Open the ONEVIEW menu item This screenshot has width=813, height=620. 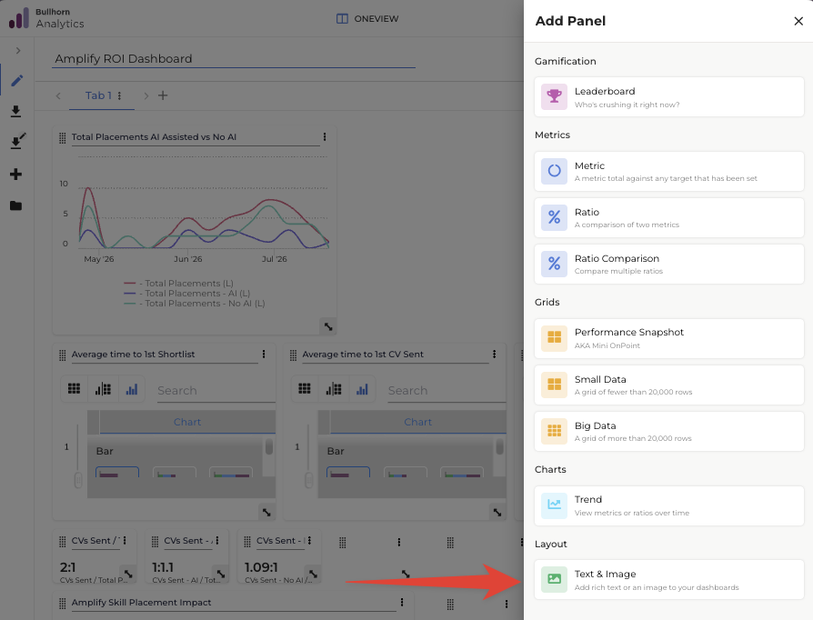pos(367,19)
